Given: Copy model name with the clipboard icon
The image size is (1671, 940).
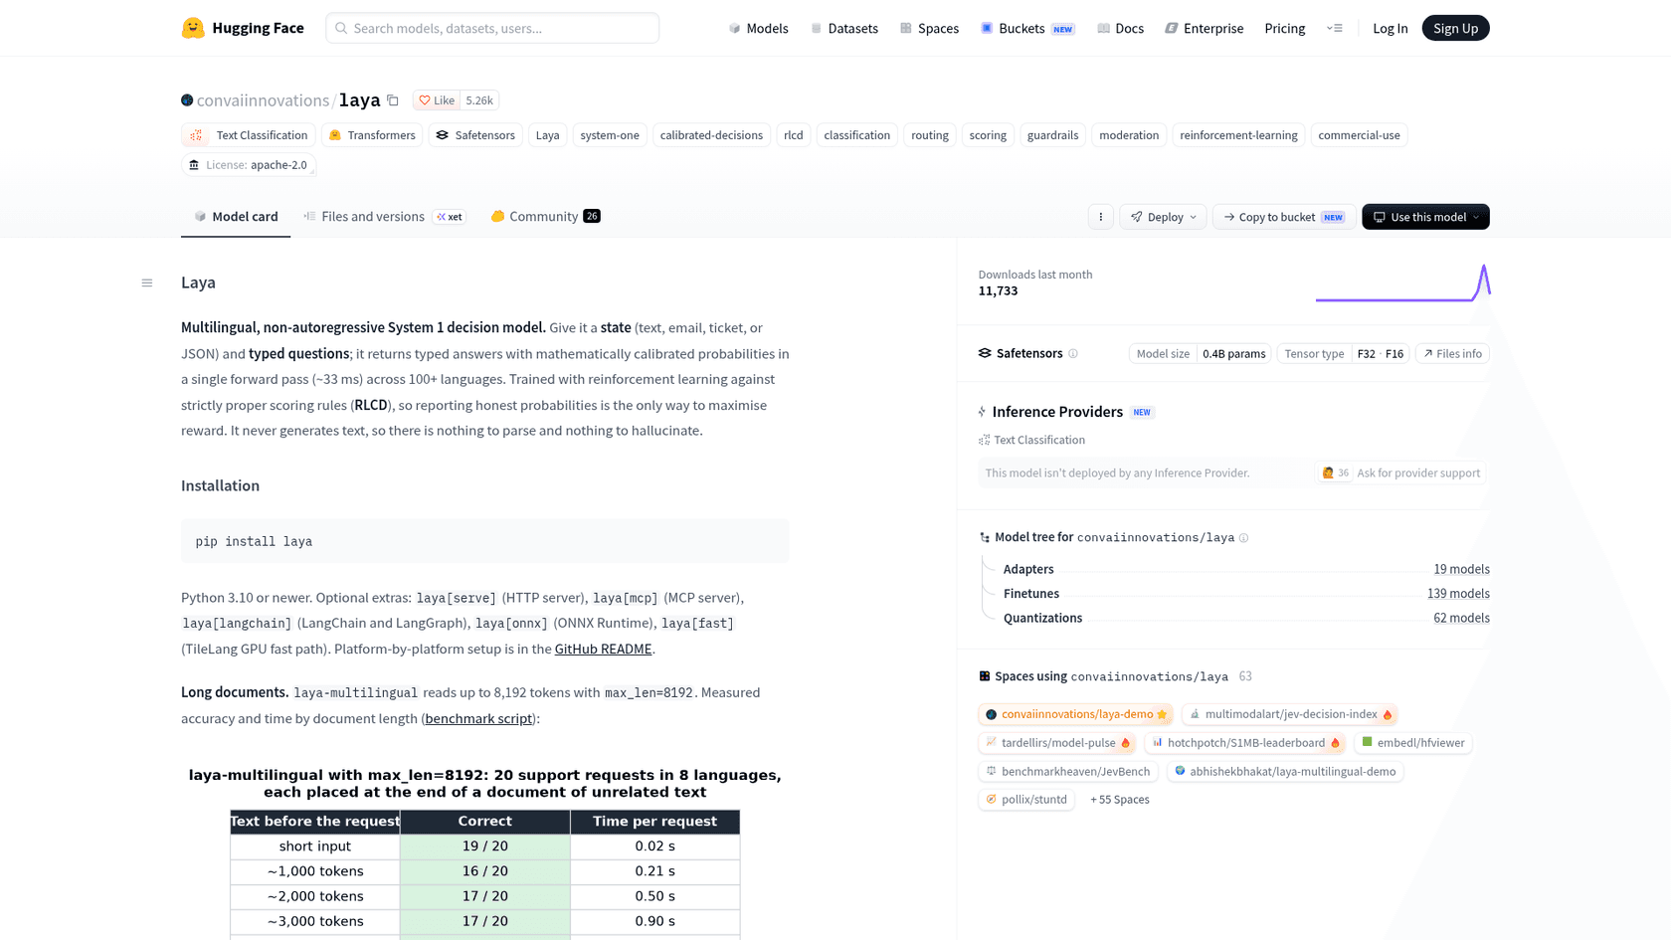Looking at the screenshot, I should click(393, 100).
